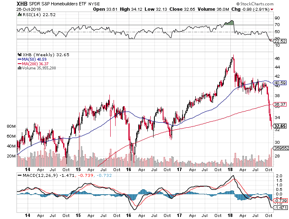The height and width of the screenshot is (219, 289).
Task: Click the MACD(12,26,9) -1.471 legend label
Action: (49, 175)
